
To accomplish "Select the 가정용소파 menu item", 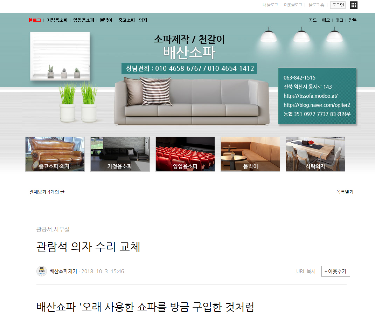I will pyautogui.click(x=57, y=20).
